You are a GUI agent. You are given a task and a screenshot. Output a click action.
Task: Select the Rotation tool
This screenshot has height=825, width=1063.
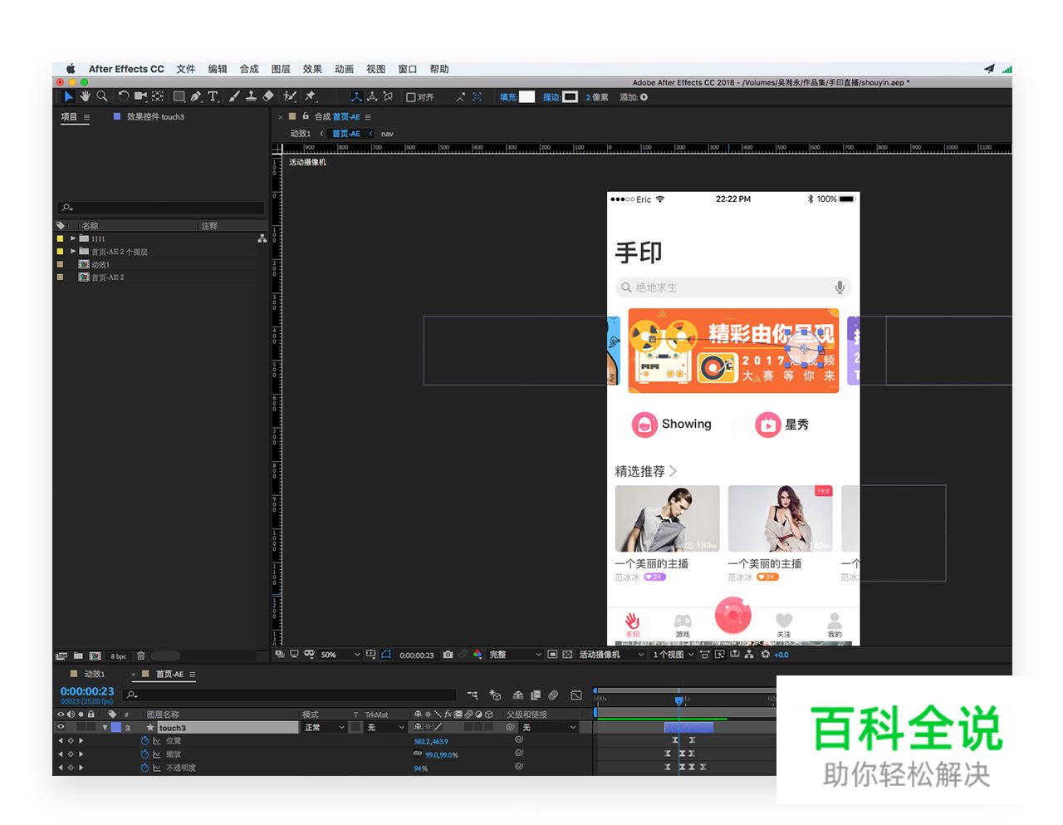(124, 96)
